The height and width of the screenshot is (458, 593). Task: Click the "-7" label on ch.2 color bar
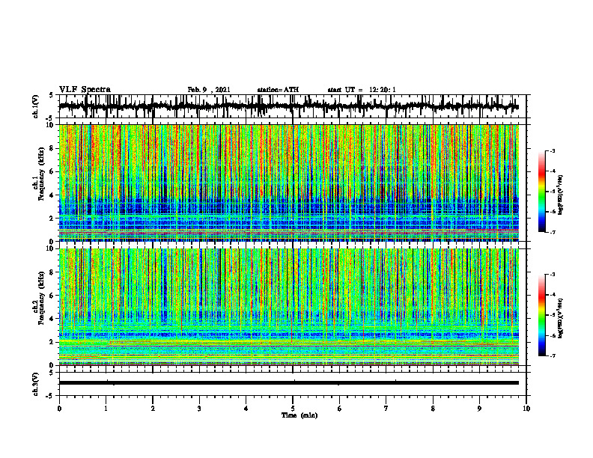[x=553, y=355]
